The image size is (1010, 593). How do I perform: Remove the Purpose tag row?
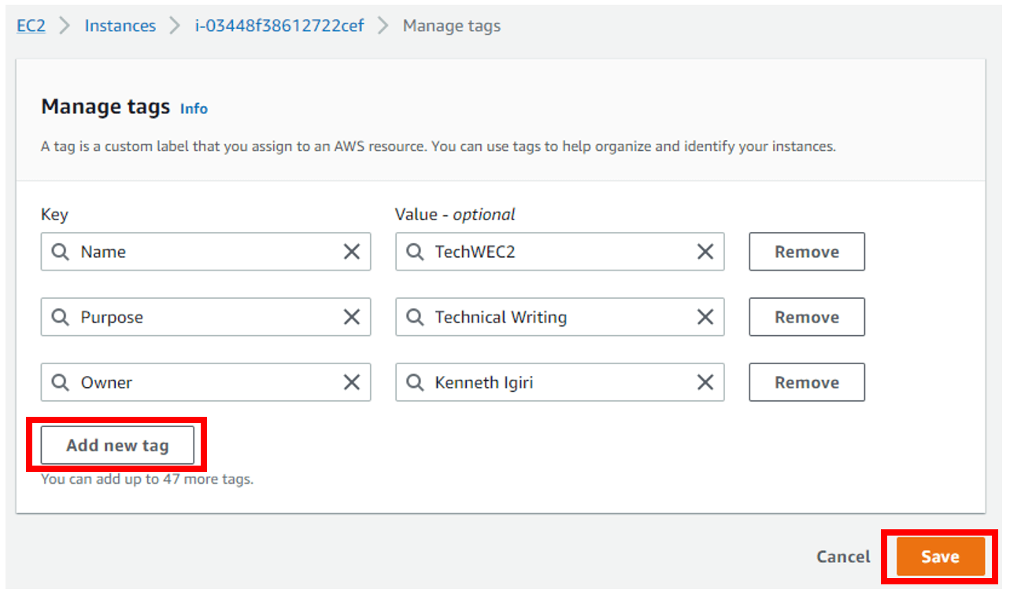click(x=807, y=317)
